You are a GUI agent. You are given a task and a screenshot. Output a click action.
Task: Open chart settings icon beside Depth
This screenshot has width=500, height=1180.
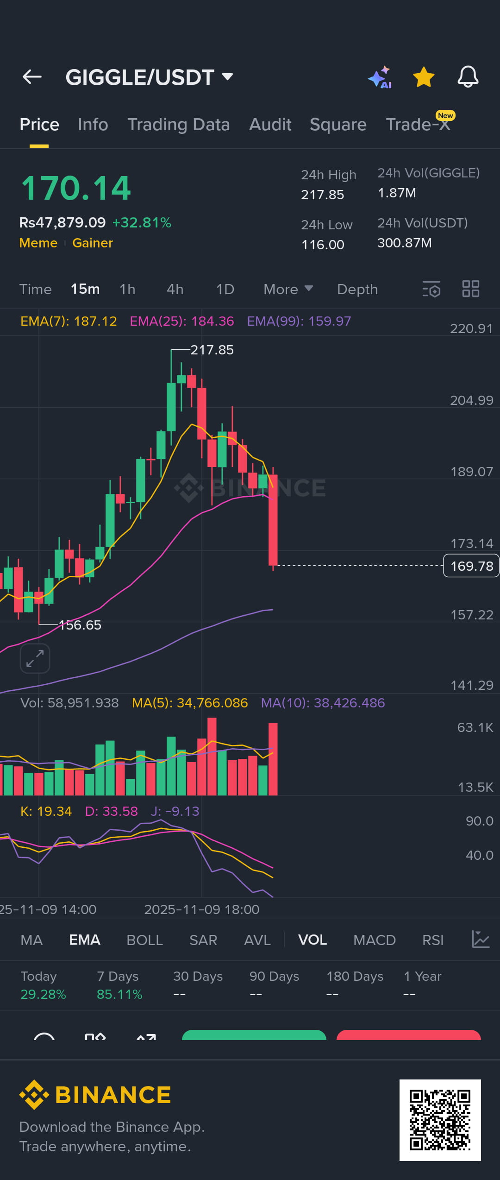click(431, 289)
